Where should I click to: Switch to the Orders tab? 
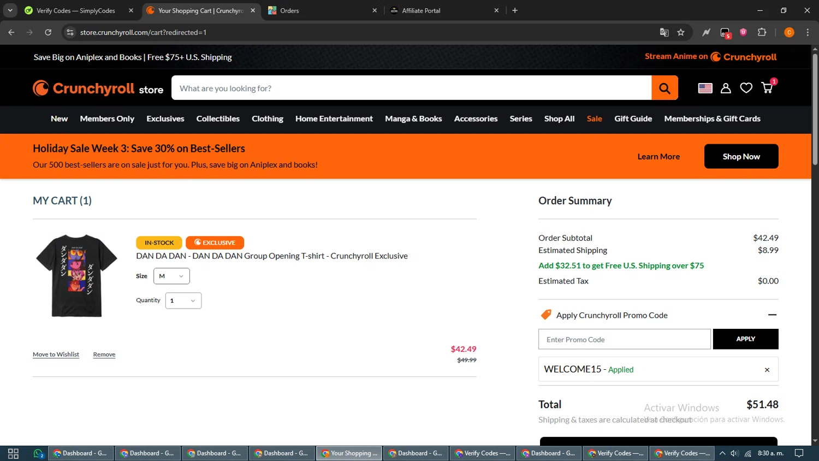point(289,10)
